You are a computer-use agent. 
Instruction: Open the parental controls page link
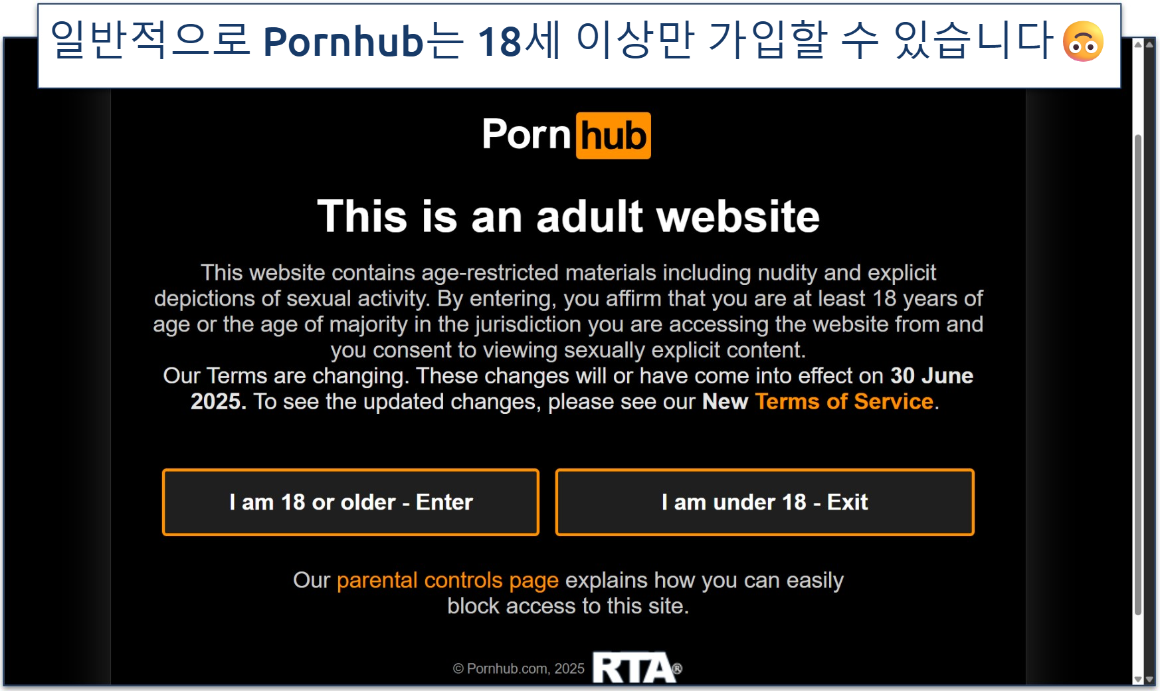tap(448, 580)
